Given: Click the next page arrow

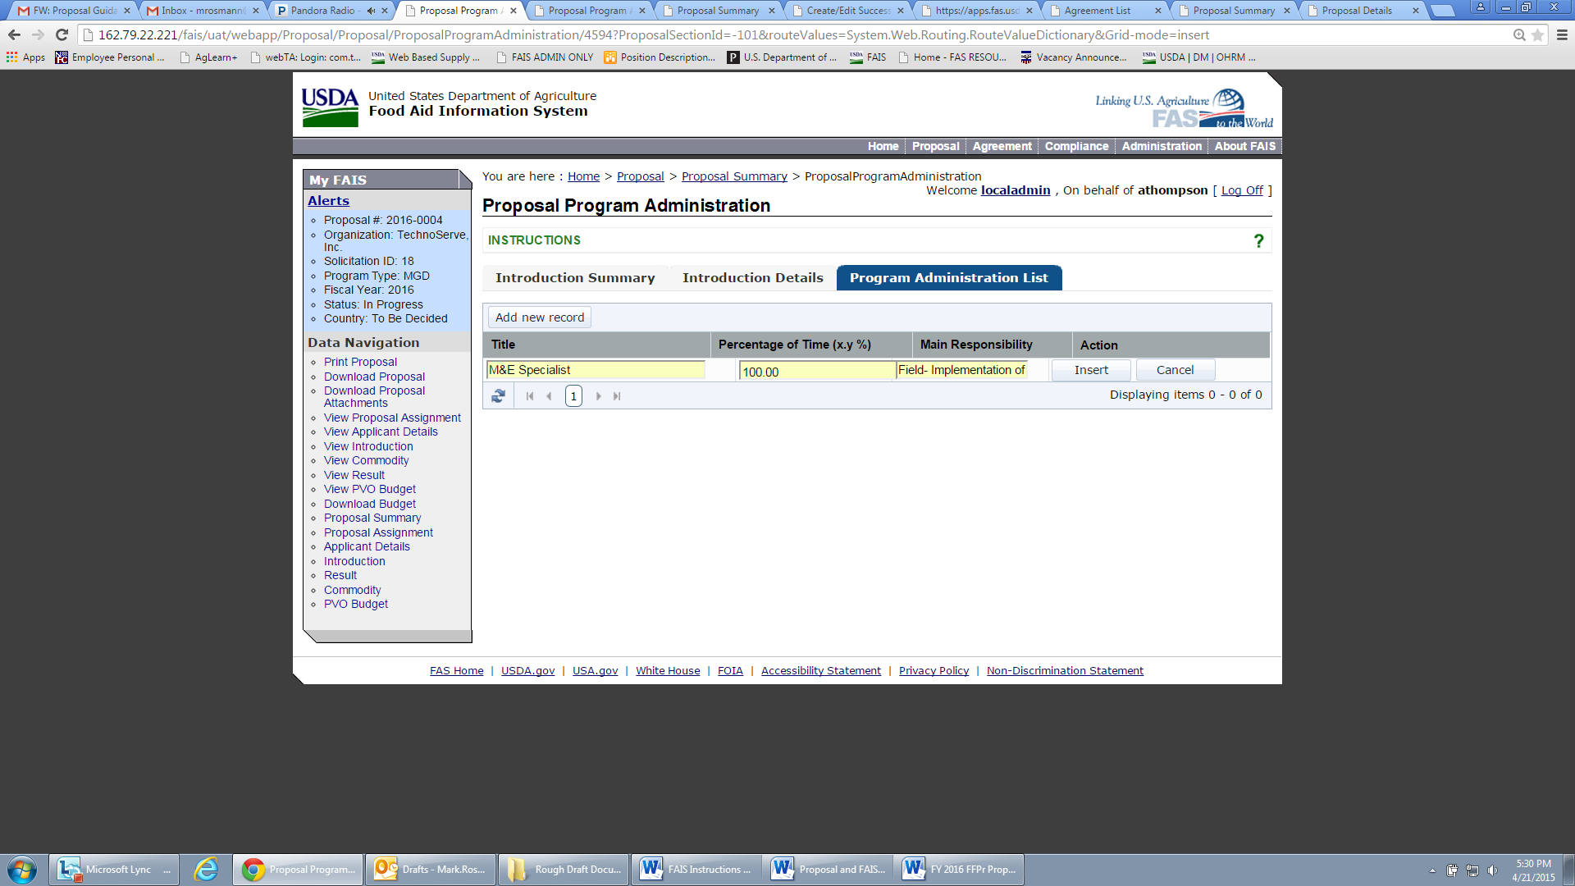Looking at the screenshot, I should pyautogui.click(x=598, y=396).
